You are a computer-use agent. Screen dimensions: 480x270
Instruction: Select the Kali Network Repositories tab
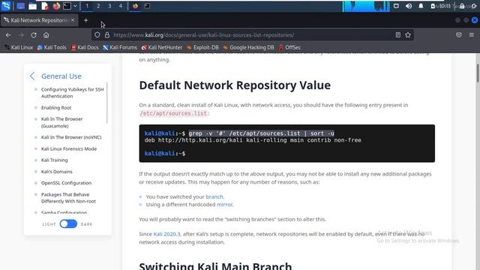point(39,20)
